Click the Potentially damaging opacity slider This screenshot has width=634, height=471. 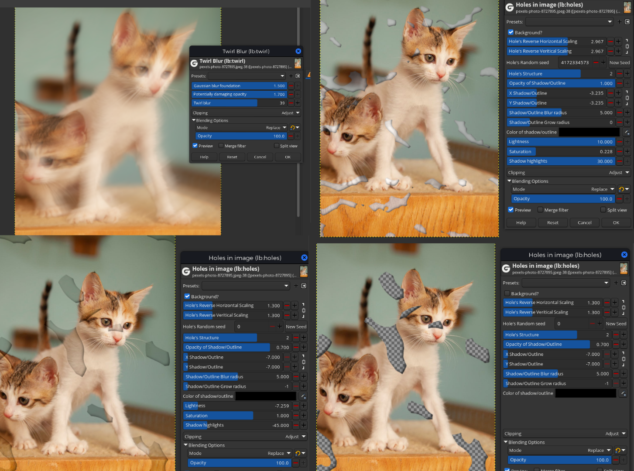click(x=239, y=94)
